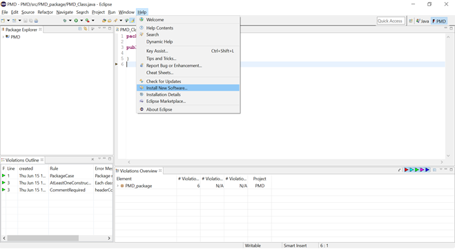455x249 pixels.
Task: Switch to the Java perspective
Action: coord(423,21)
